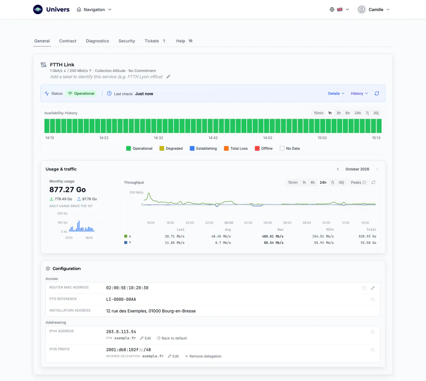Image resolution: width=426 pixels, height=381 pixels.
Task: Edit the service label with pencil icon
Action: pos(168,77)
